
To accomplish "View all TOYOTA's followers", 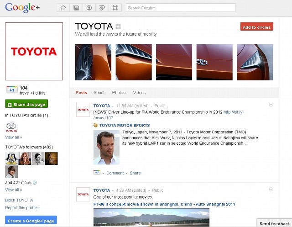I will coord(13,190).
